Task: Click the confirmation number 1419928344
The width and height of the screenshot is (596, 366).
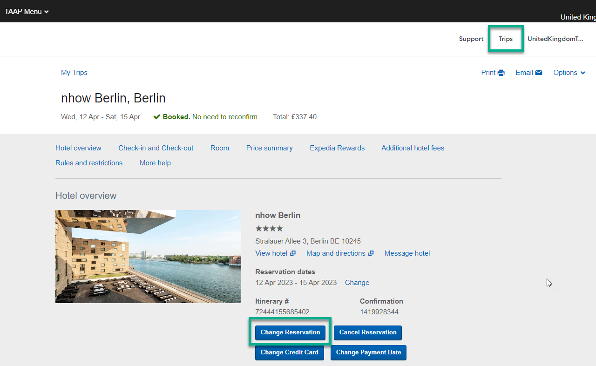Action: click(x=379, y=312)
